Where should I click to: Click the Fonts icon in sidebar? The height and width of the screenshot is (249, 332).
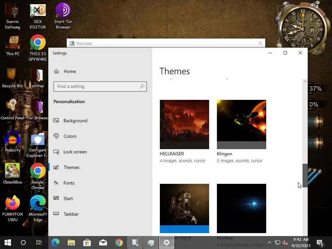(x=56, y=183)
